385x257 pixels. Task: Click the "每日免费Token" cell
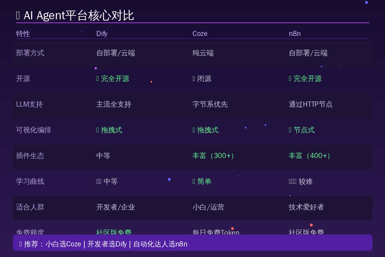click(x=216, y=232)
